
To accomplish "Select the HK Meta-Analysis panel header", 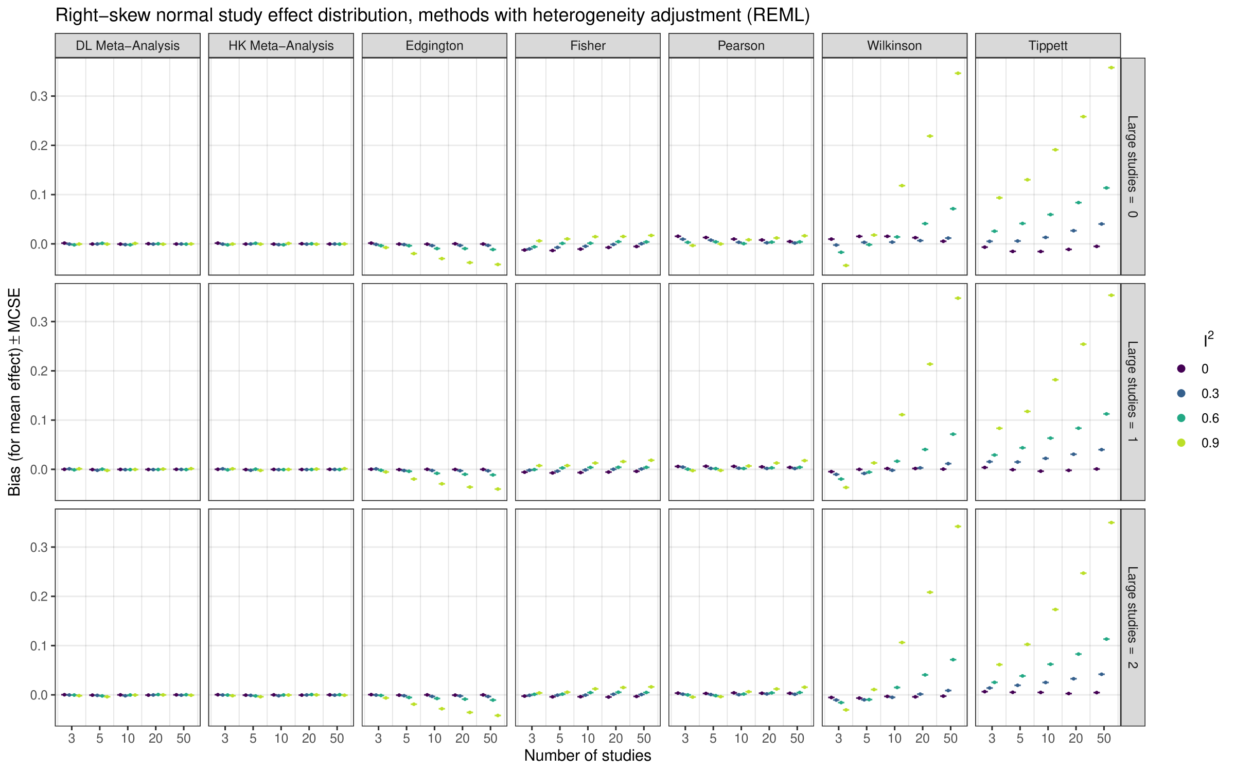I will [281, 46].
